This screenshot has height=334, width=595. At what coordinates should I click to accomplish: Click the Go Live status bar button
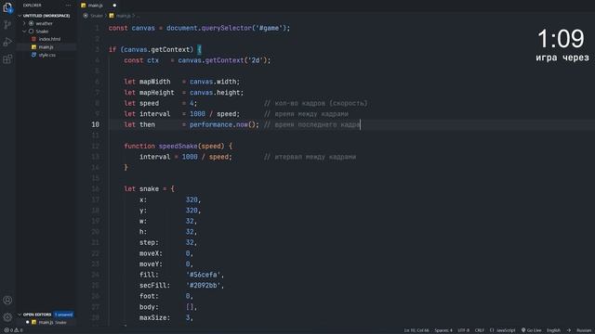point(531,330)
